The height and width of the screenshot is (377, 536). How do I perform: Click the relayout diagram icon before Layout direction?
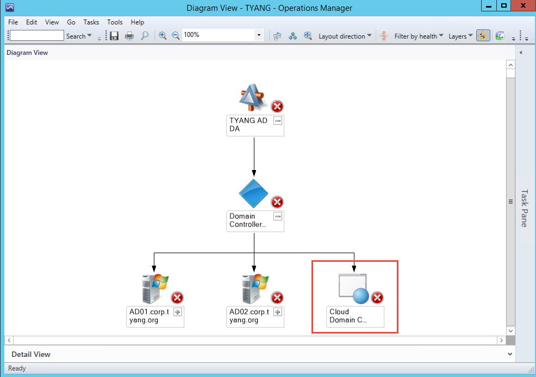click(277, 36)
